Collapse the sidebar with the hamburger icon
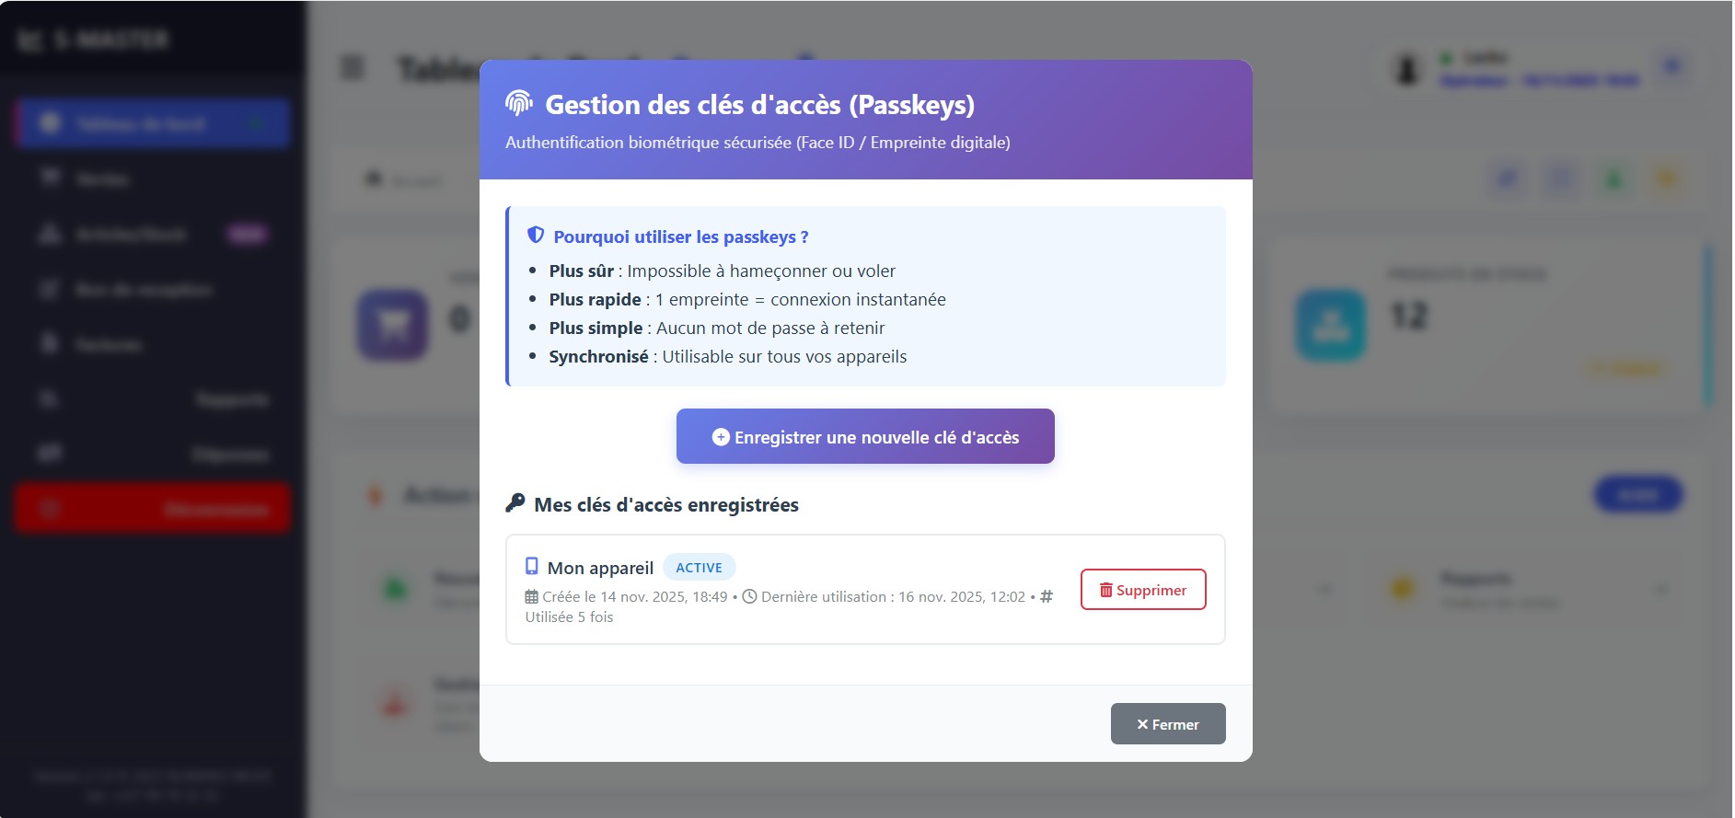The width and height of the screenshot is (1735, 818). tap(353, 67)
